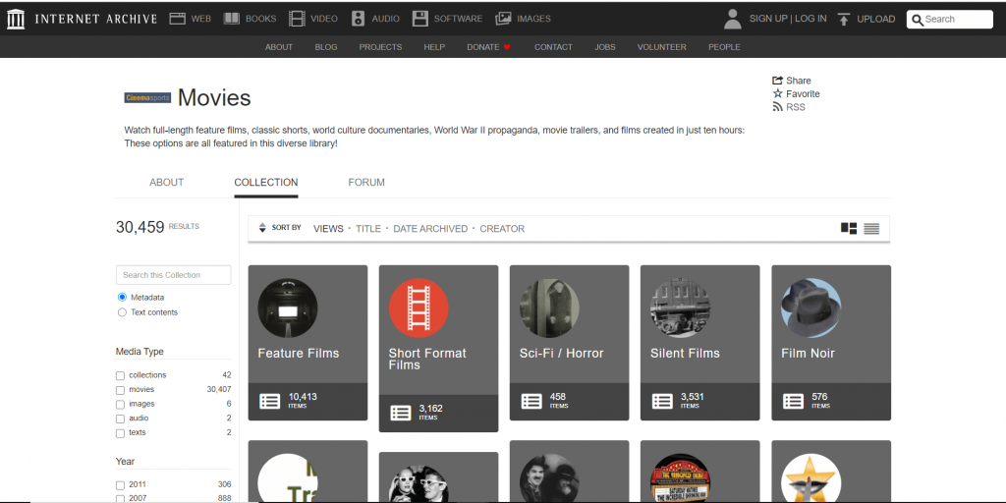Click the Upload arrow icon

click(844, 20)
